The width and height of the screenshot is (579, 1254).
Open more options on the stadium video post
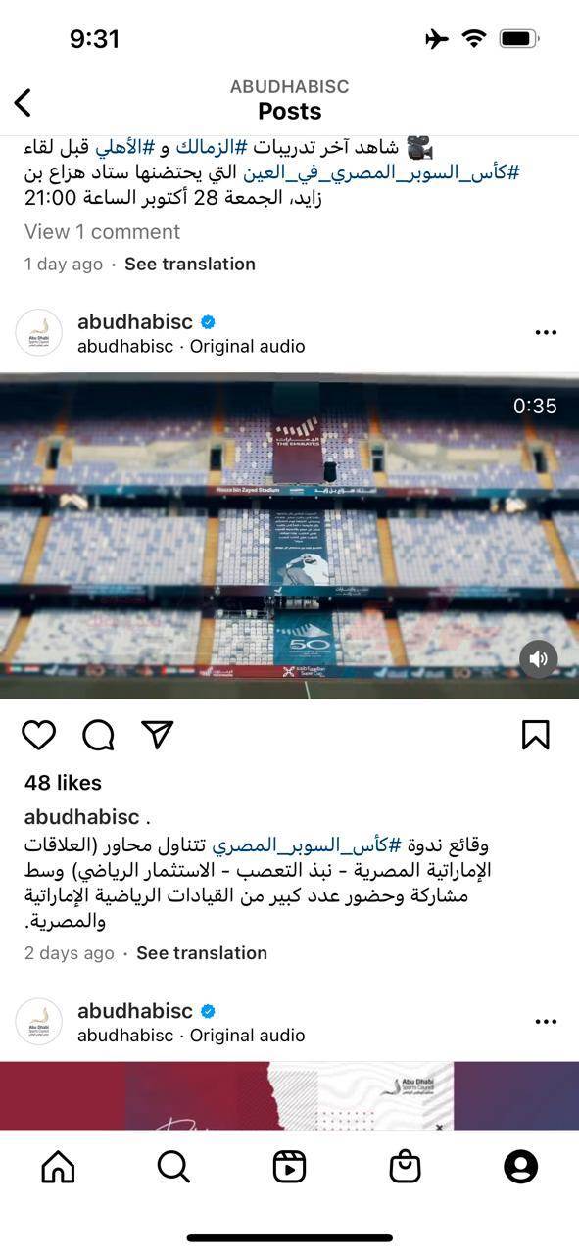tap(546, 333)
